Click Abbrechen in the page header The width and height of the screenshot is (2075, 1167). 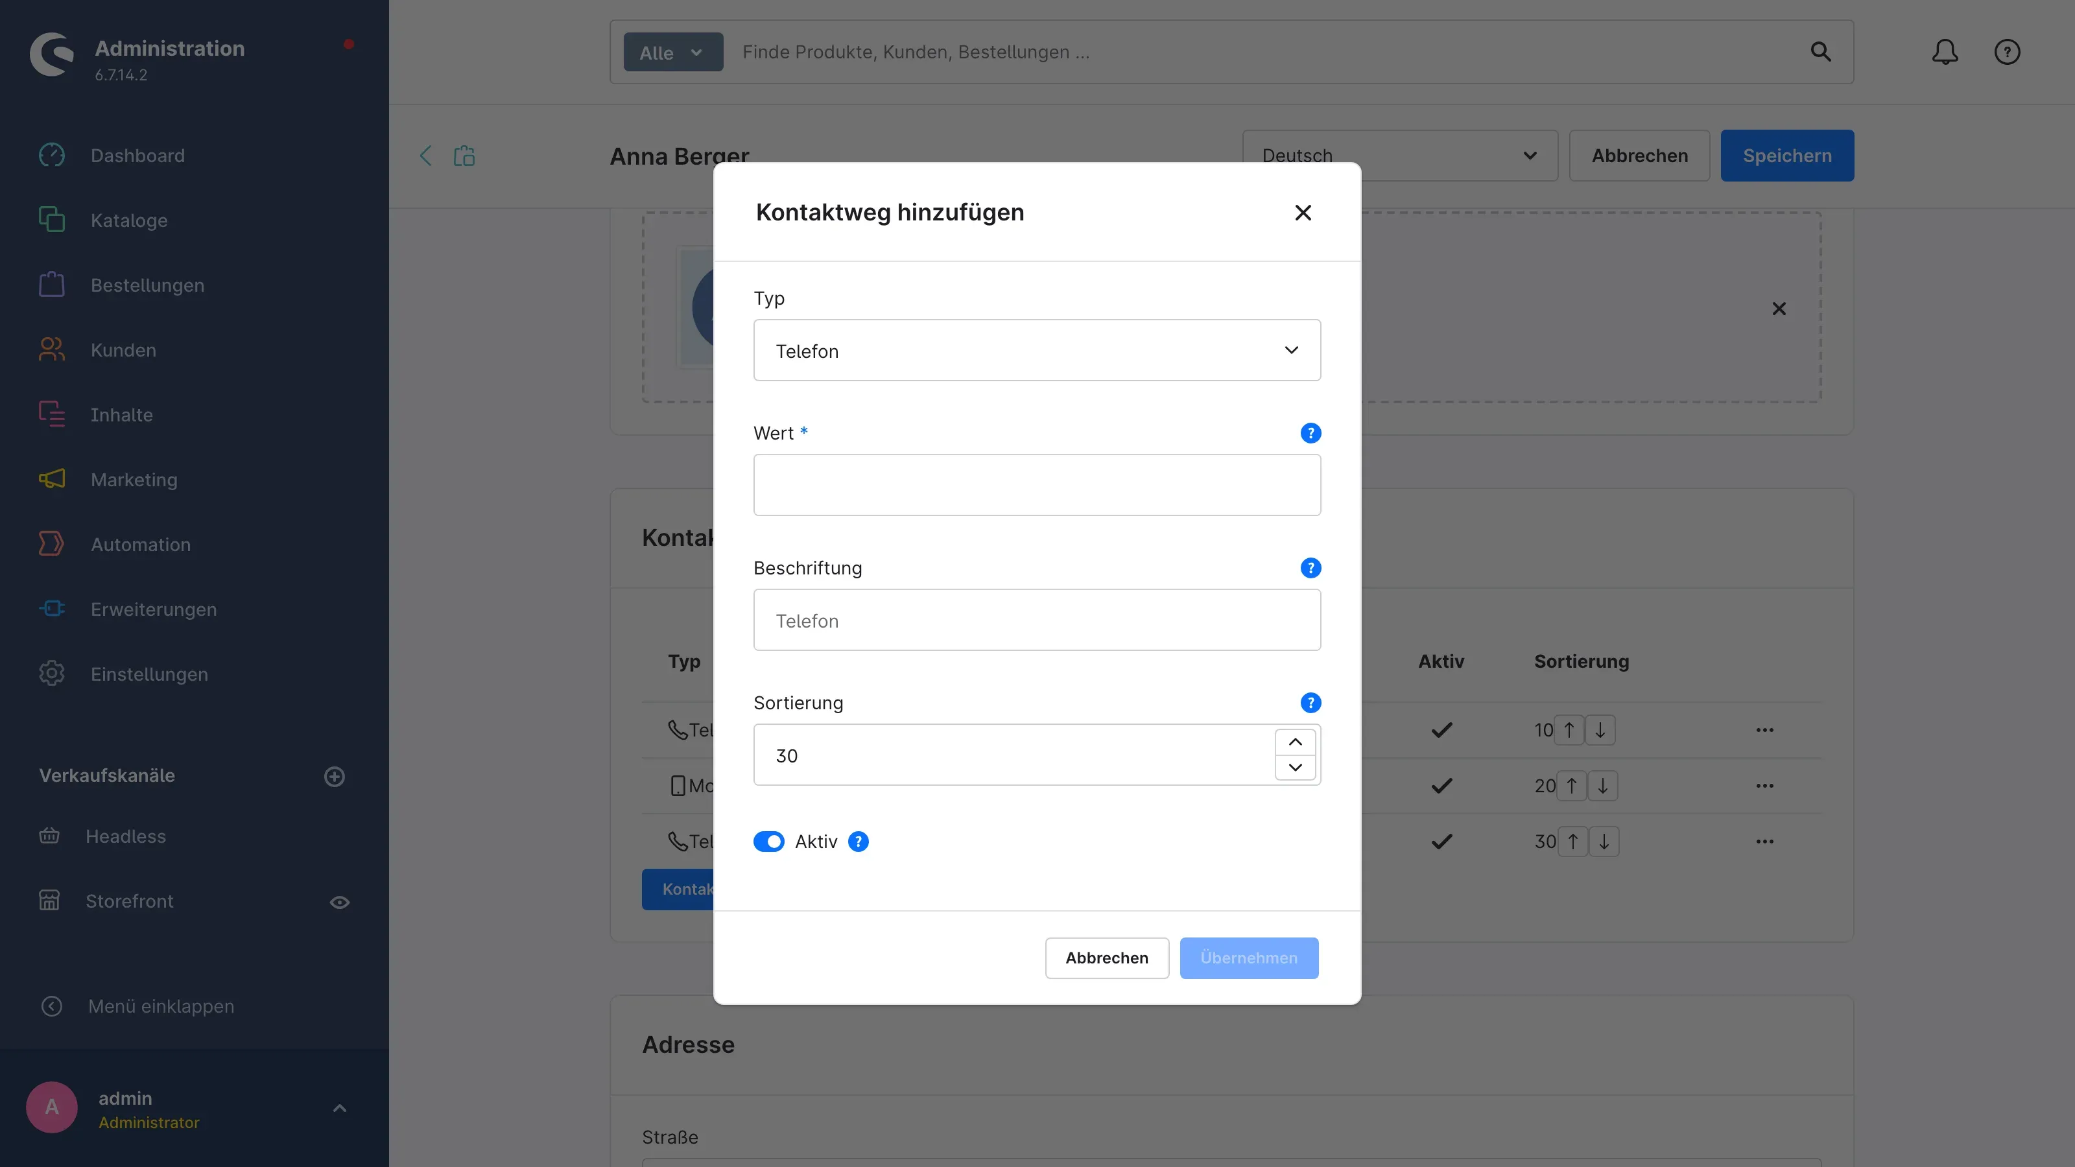(1639, 156)
